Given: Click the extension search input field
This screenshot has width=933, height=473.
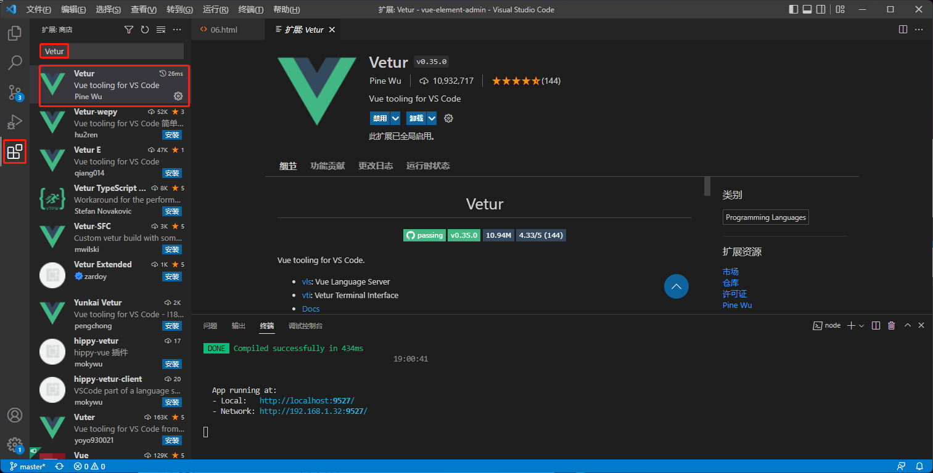Looking at the screenshot, I should click(x=112, y=51).
